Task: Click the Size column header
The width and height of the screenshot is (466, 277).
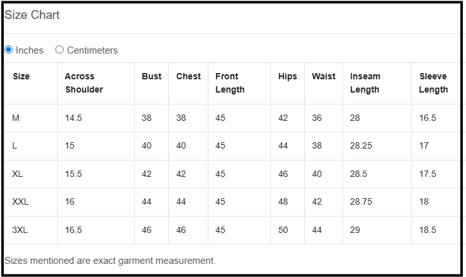Action: click(x=21, y=76)
